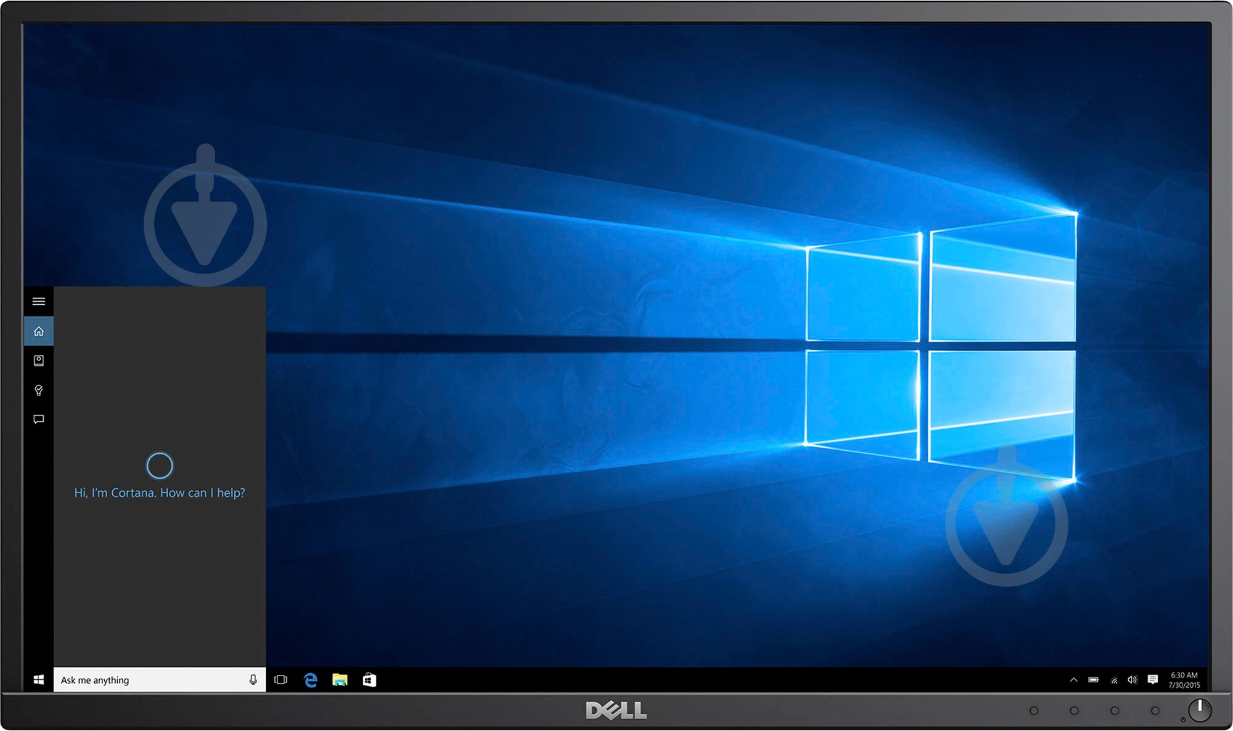Open Task View from taskbar
Viewport: 1233px width, 731px height.
click(281, 680)
